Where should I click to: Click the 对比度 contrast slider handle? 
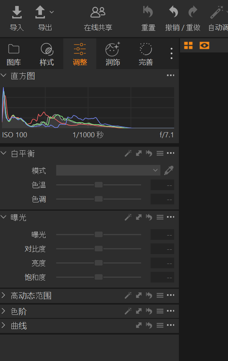pos(99,249)
